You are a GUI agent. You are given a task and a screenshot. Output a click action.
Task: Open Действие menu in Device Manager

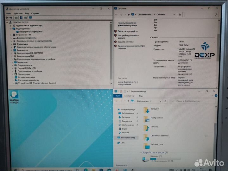pos(18,13)
